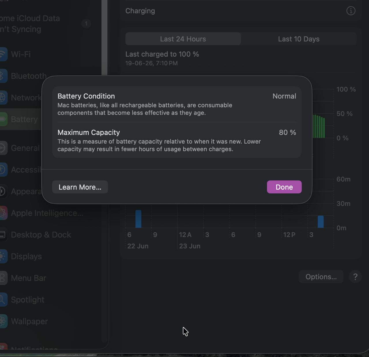Switch to the Last 24 Hours tab
Image resolution: width=369 pixels, height=357 pixels.
tap(183, 39)
